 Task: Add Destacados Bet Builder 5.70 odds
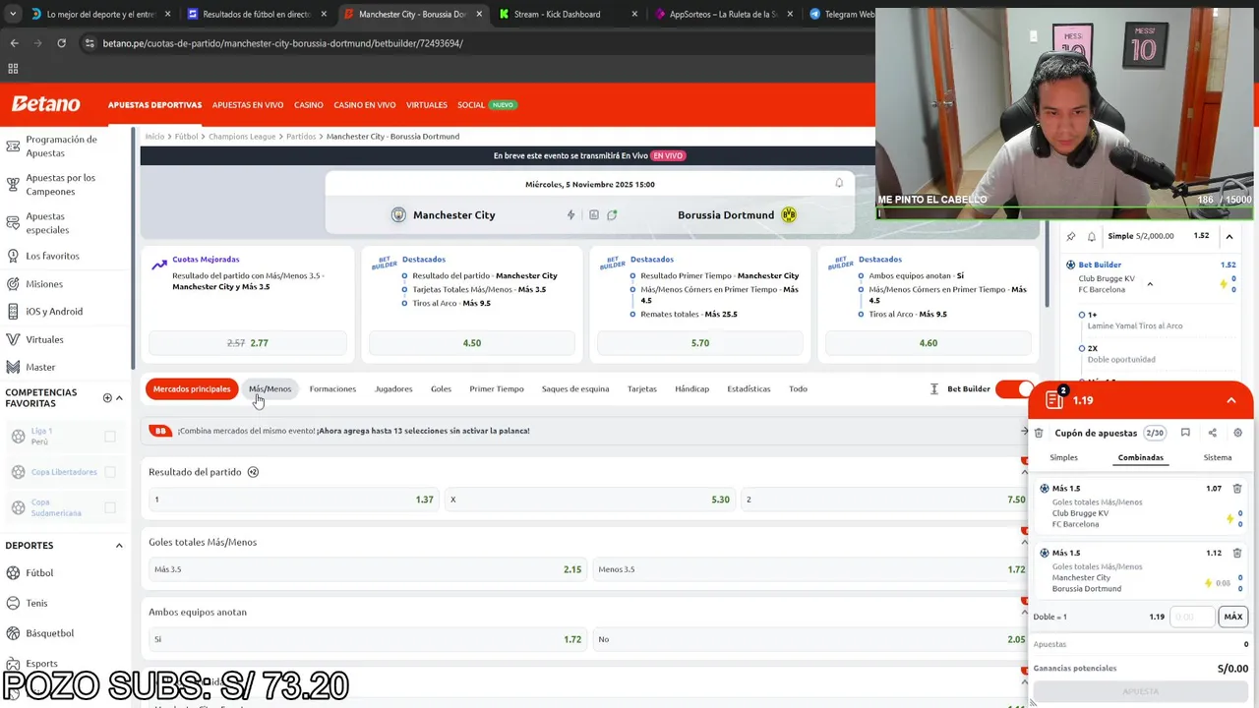tap(700, 343)
